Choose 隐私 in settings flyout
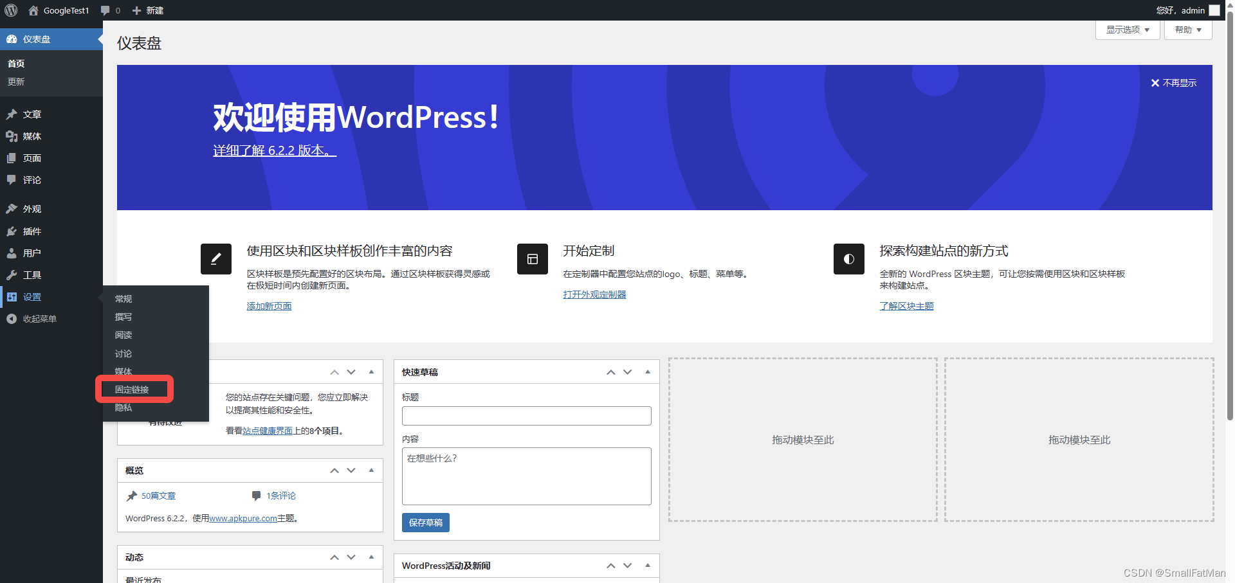This screenshot has height=583, width=1235. click(x=123, y=408)
